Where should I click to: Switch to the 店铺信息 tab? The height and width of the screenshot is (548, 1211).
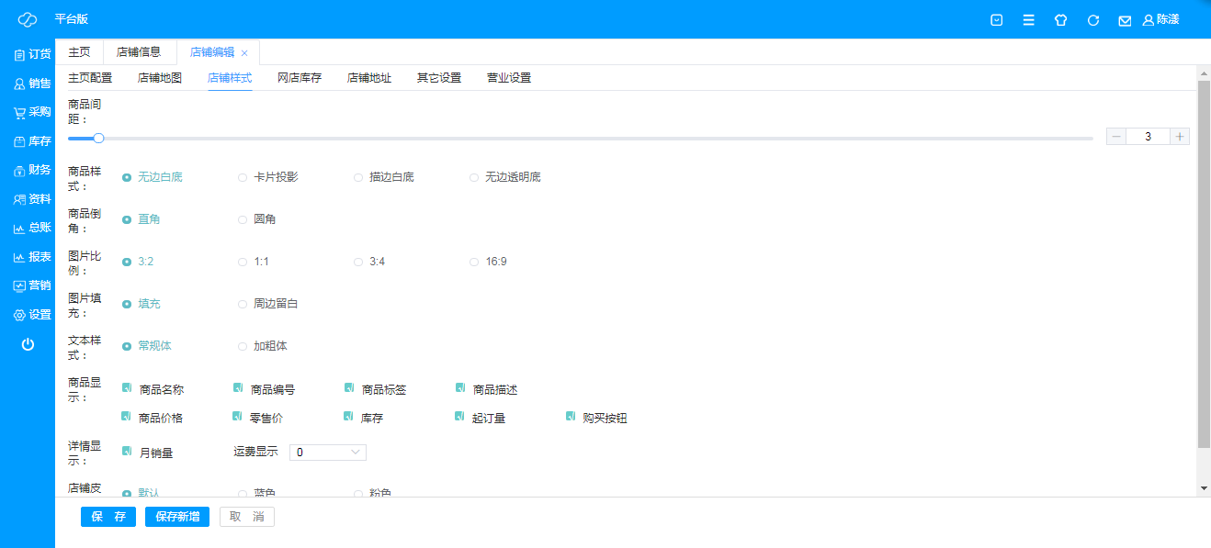click(139, 52)
